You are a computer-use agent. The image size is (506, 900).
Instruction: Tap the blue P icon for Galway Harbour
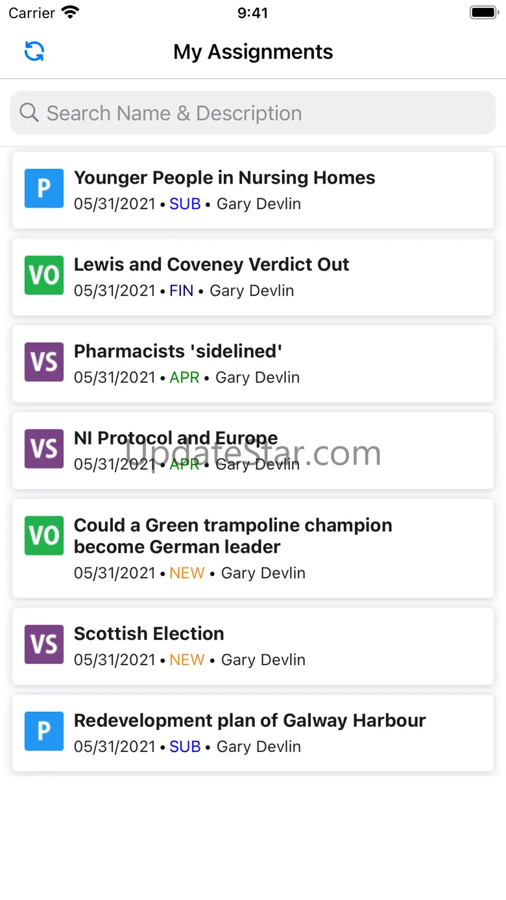tap(44, 731)
